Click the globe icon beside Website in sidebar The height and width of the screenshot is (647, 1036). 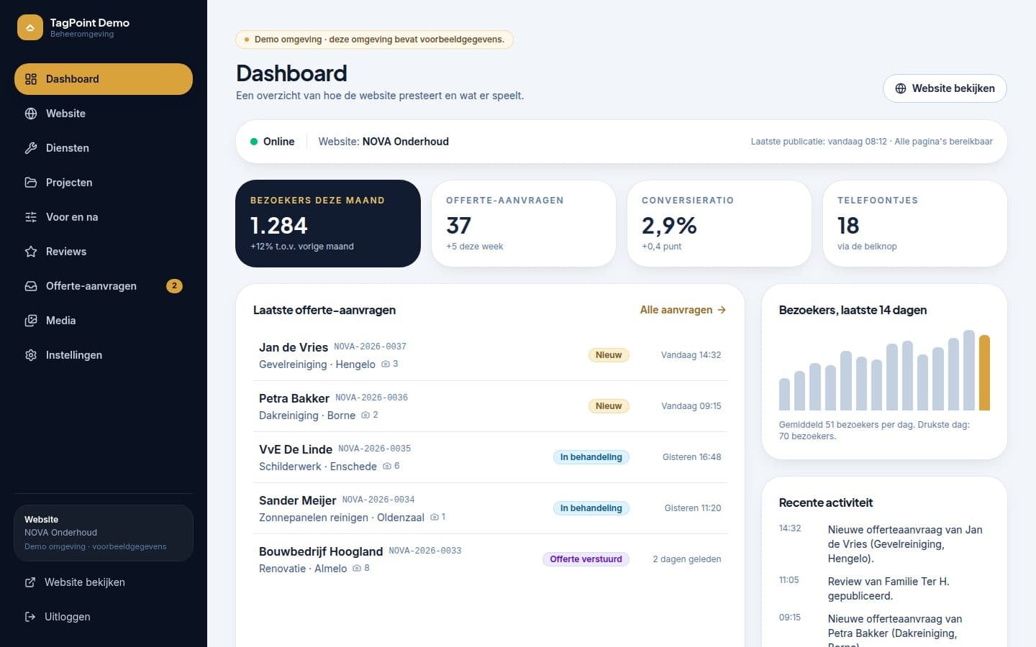[31, 114]
